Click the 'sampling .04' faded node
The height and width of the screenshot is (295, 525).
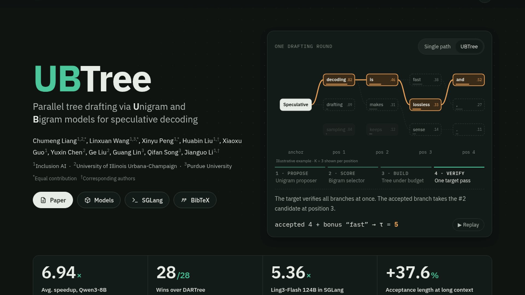[x=339, y=129]
